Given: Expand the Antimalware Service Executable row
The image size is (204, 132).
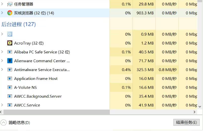Looking at the screenshot, I should tap(2, 69).
